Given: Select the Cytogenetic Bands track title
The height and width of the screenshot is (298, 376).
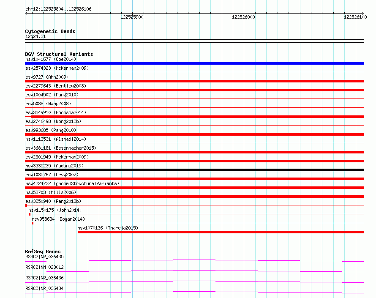Looking at the screenshot, I should (50, 31).
